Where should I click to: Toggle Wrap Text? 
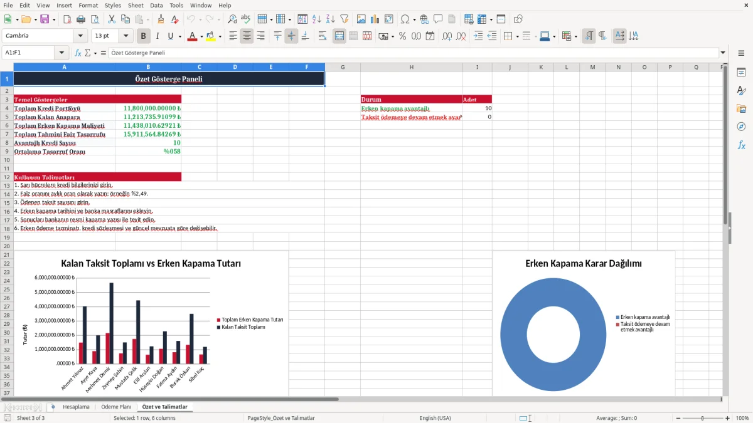point(323,36)
